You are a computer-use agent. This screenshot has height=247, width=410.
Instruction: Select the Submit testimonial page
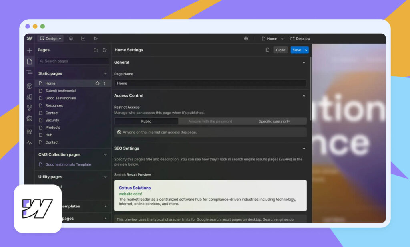coord(60,91)
